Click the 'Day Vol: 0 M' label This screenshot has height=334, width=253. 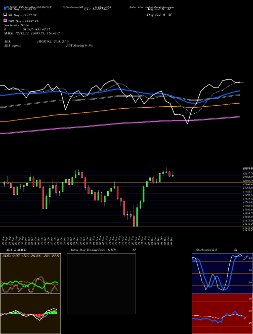[x=159, y=15]
